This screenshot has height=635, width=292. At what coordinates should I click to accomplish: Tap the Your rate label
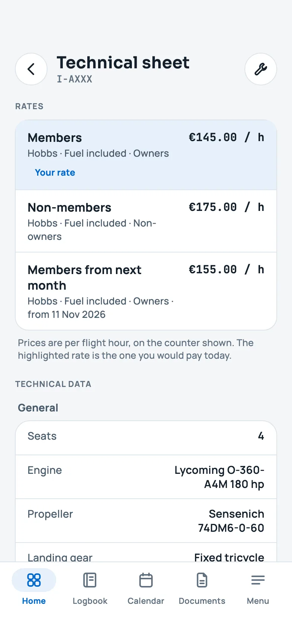(55, 173)
